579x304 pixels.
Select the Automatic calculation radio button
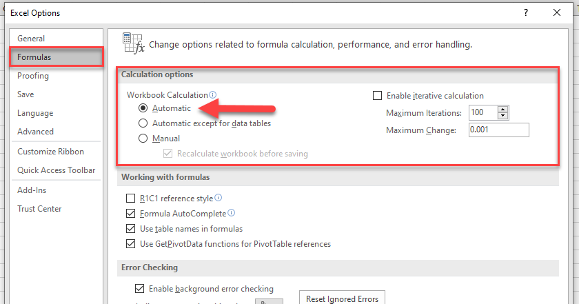(143, 108)
